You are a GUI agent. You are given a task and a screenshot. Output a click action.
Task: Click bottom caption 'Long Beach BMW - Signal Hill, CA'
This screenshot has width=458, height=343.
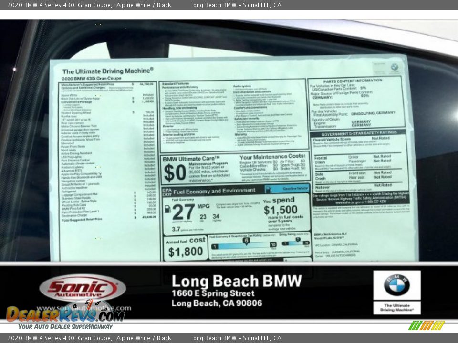tap(236, 338)
